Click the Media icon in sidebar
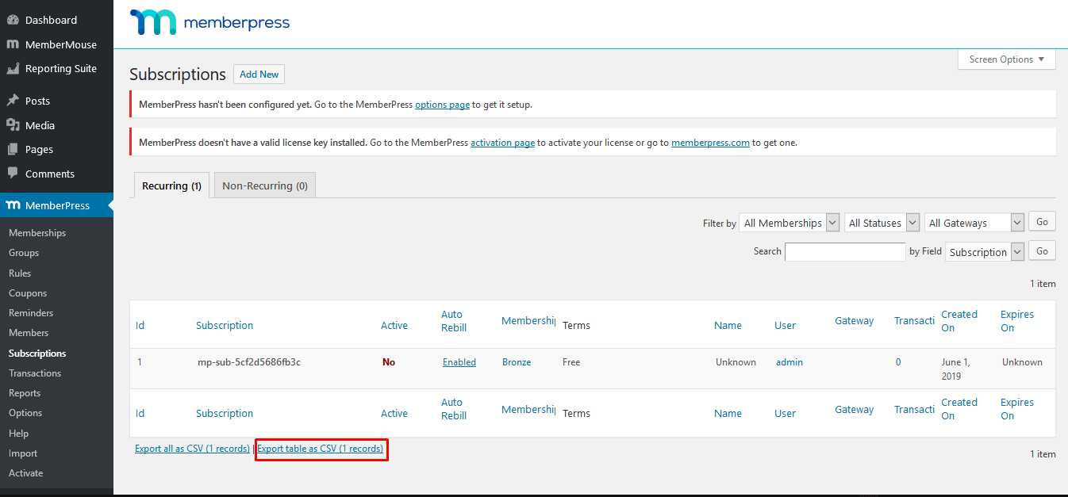The image size is (1068, 497). [13, 125]
